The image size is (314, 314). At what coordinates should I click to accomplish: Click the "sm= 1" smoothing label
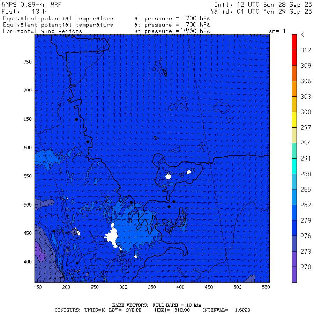pyautogui.click(x=277, y=31)
